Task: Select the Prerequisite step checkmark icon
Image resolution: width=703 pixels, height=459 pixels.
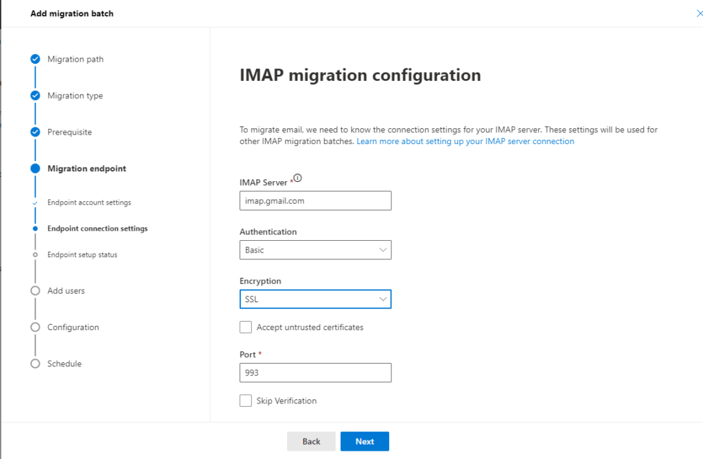Action: coord(35,132)
